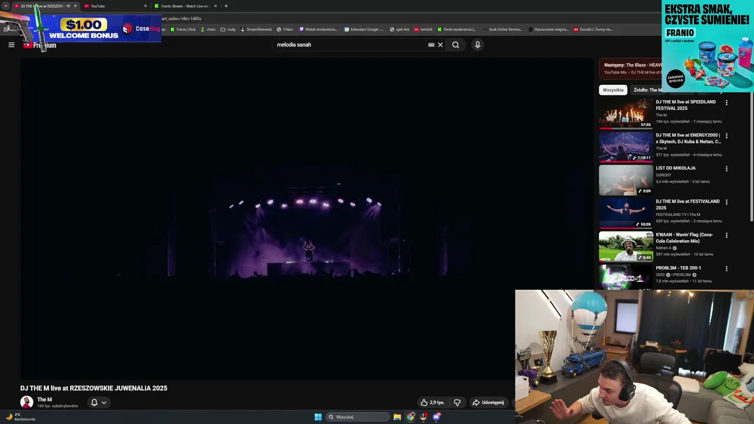Open more options for SPEEDLAND FESTIVAL 2025 video

pyautogui.click(x=726, y=102)
